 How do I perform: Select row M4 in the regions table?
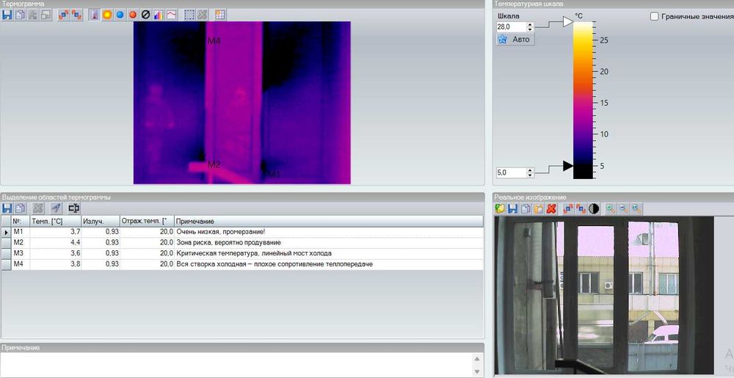coord(242,263)
